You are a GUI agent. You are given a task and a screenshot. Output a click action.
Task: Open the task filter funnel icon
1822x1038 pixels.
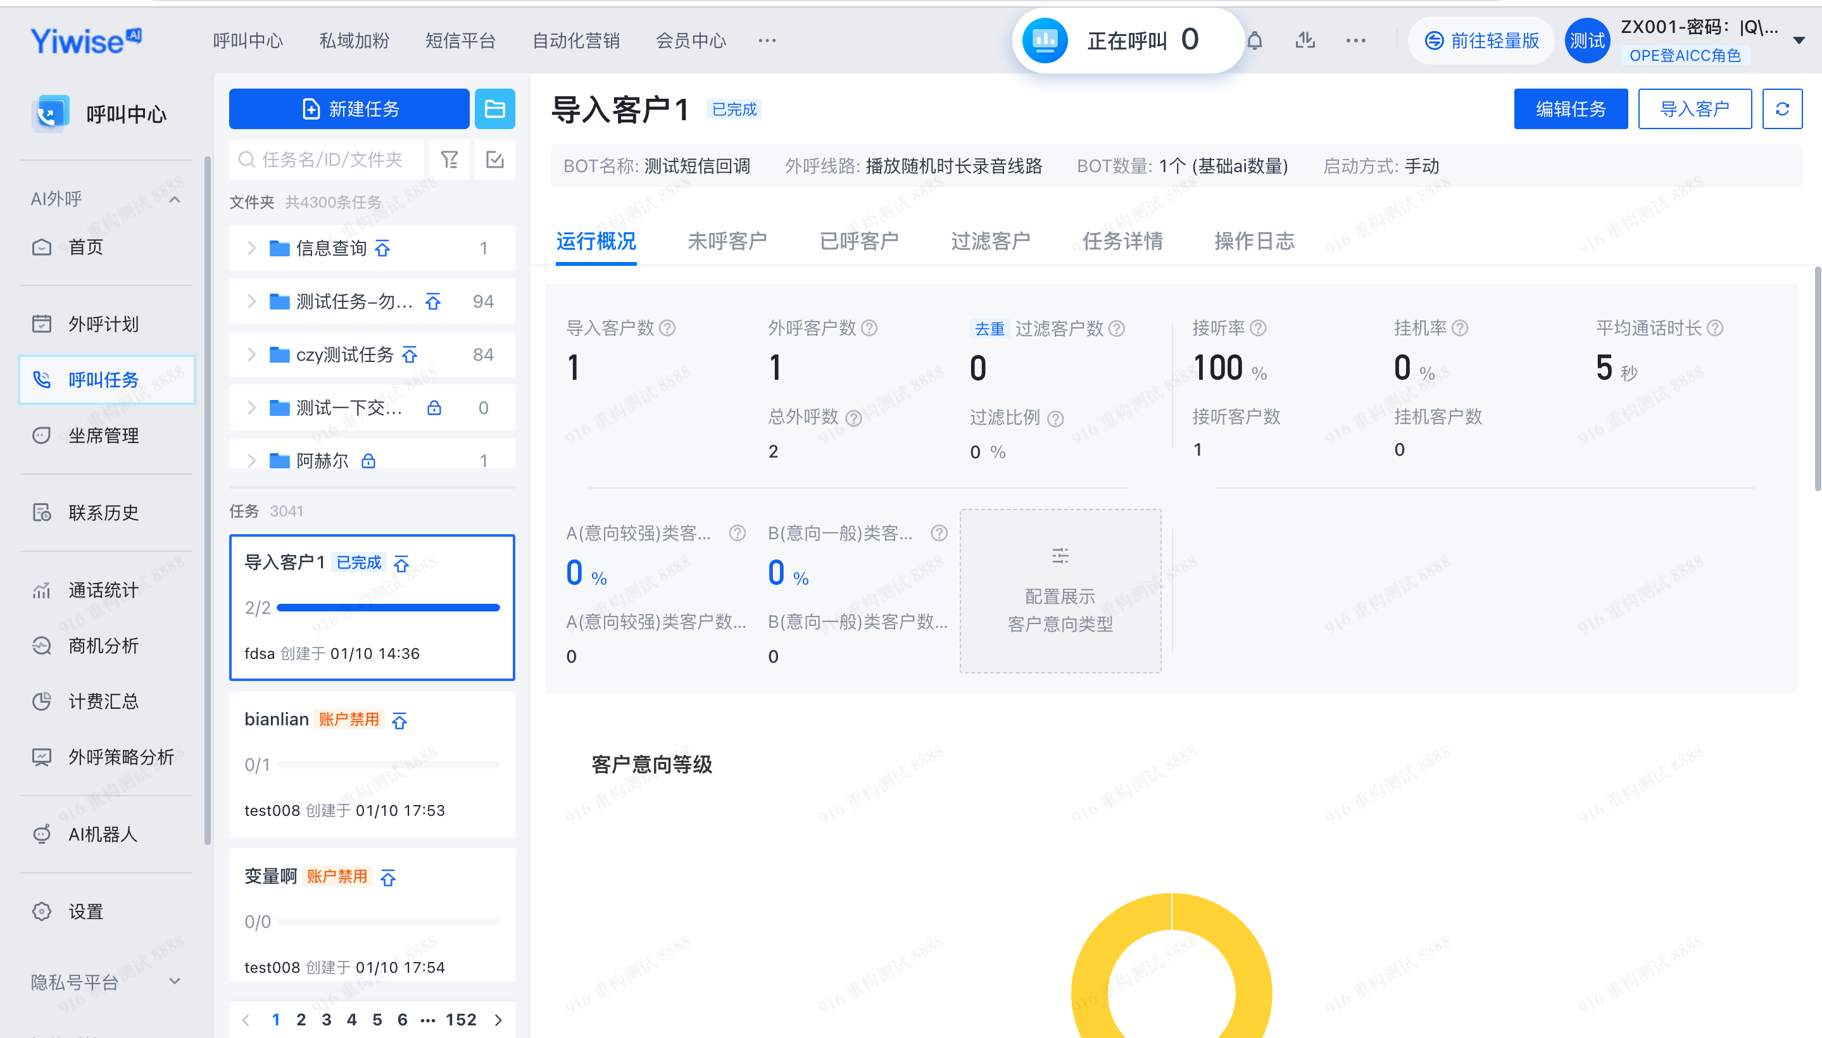click(x=449, y=159)
